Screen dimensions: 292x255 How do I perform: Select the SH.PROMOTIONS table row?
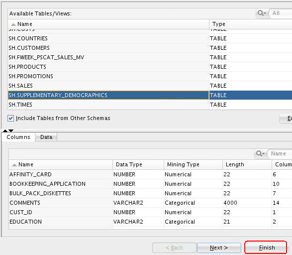150,76
